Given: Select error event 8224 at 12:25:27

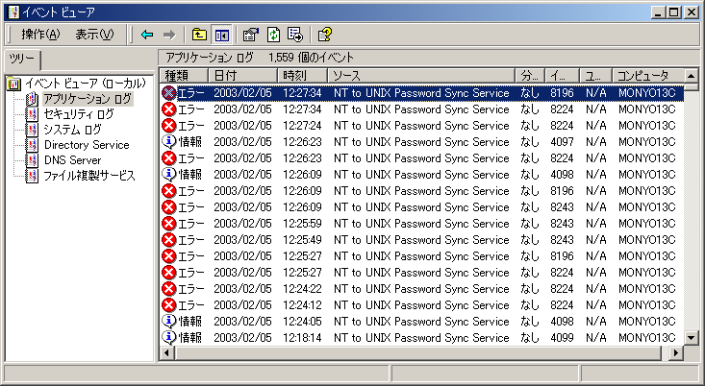Looking at the screenshot, I should [x=421, y=273].
